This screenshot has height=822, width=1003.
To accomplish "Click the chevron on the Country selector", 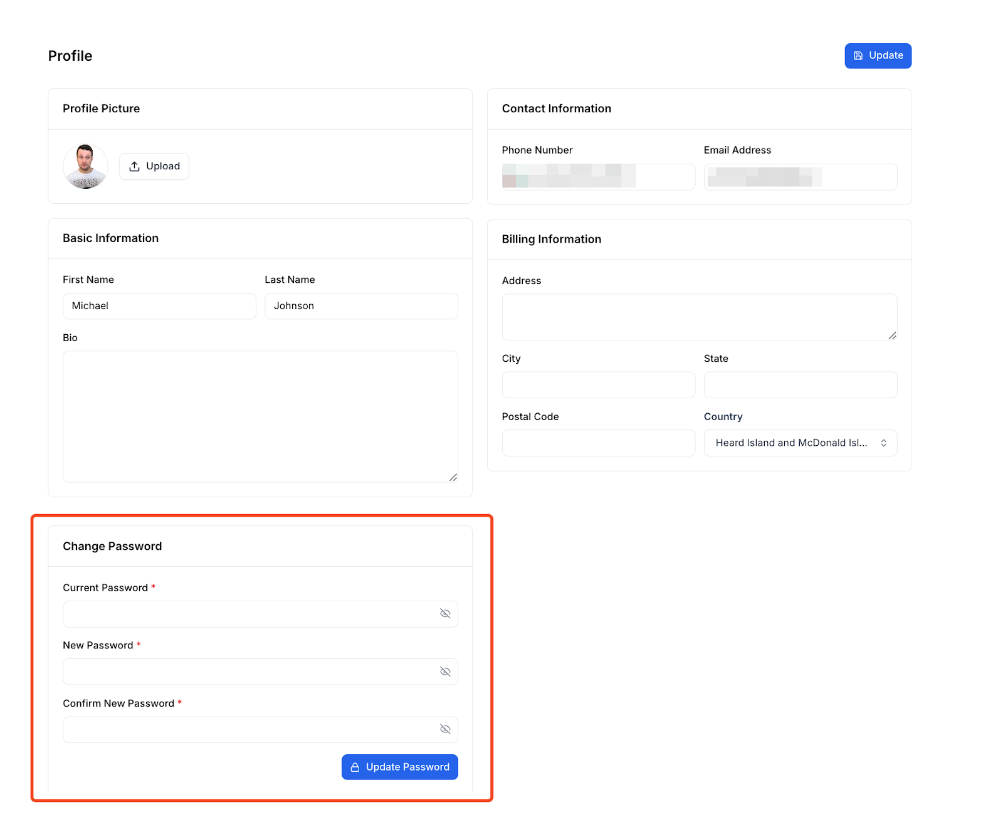I will pos(885,443).
